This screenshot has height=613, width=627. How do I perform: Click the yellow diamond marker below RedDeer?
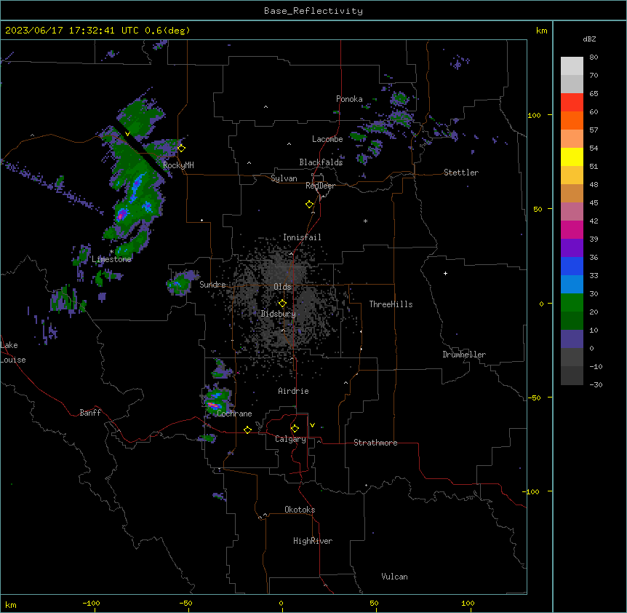[x=309, y=205]
